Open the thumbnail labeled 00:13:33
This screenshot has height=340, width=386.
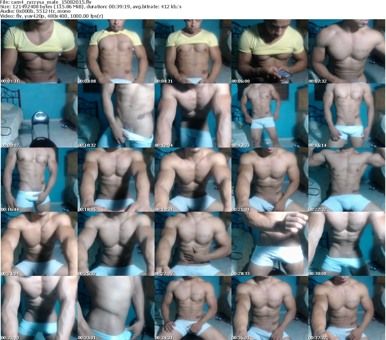270,115
